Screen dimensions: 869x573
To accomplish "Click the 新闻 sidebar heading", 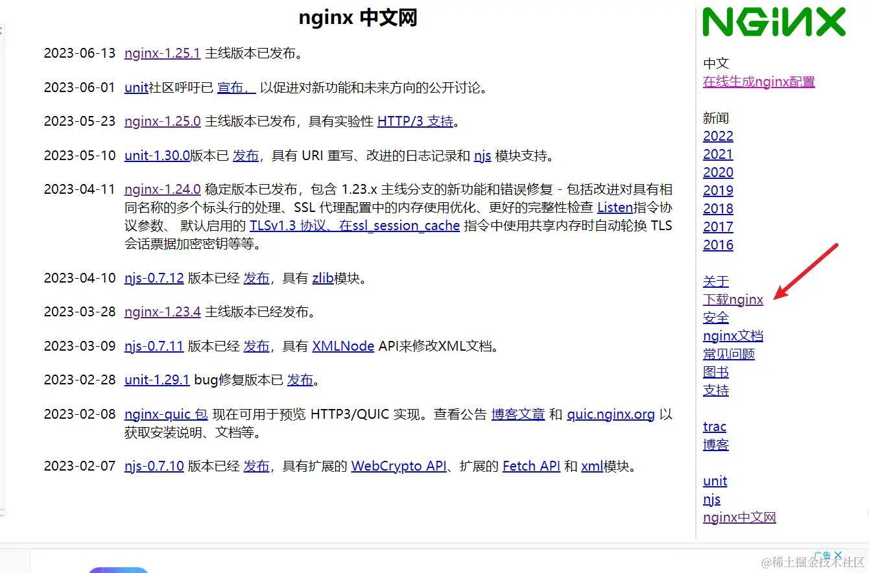I will click(x=716, y=118).
